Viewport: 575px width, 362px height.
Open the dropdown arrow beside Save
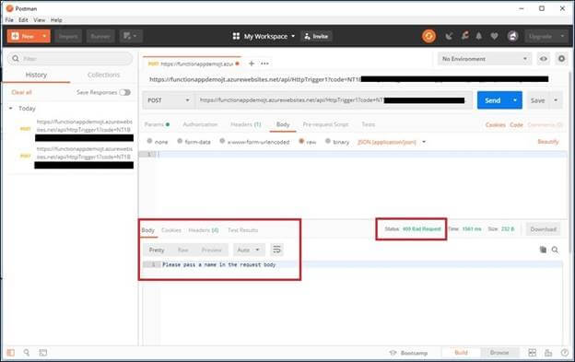pos(556,100)
